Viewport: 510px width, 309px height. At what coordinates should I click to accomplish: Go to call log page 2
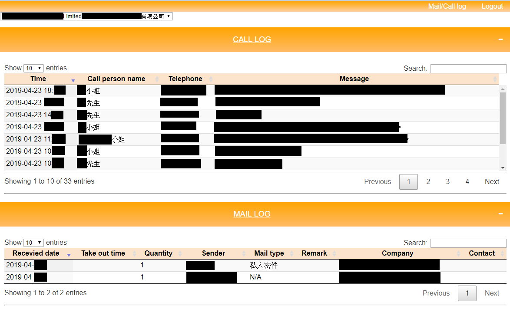pyautogui.click(x=428, y=182)
